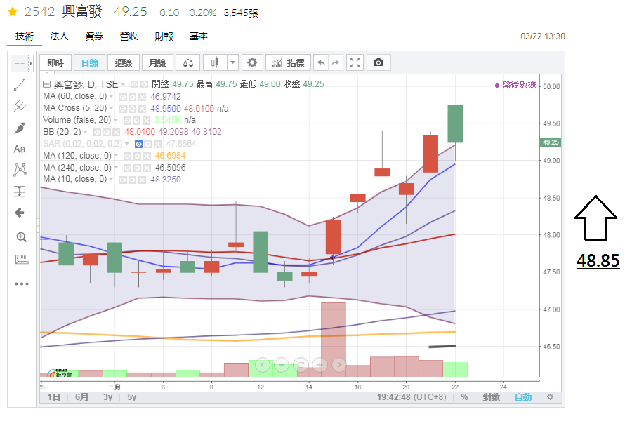Open more tools via three dots icon
Viewport: 632px width, 421px height.
[21, 283]
